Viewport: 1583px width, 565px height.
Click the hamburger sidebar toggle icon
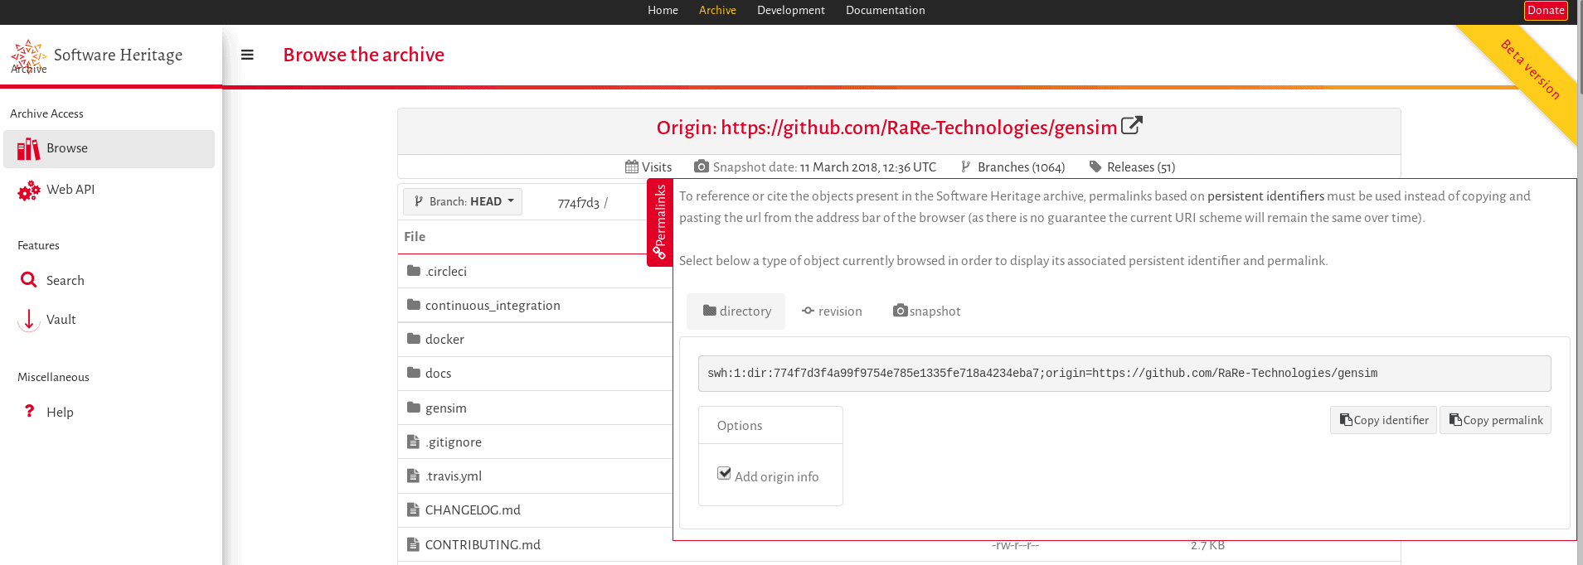tap(247, 55)
